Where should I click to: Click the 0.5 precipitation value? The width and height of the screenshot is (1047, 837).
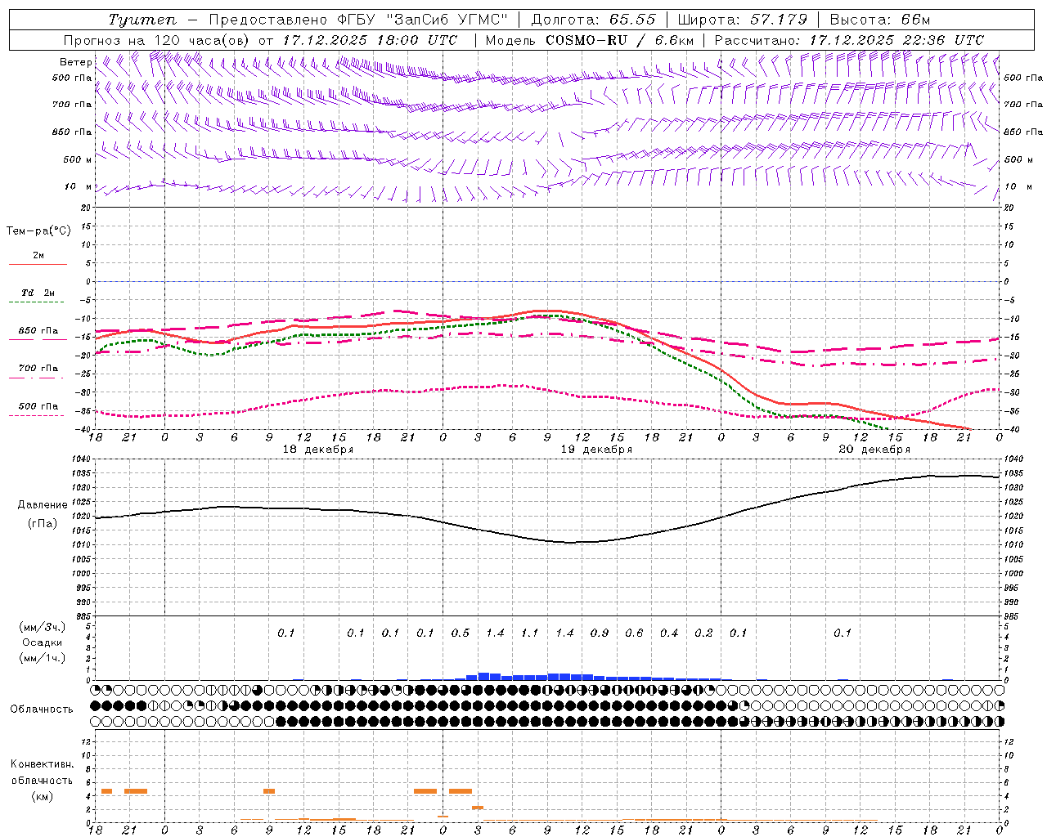tap(461, 633)
